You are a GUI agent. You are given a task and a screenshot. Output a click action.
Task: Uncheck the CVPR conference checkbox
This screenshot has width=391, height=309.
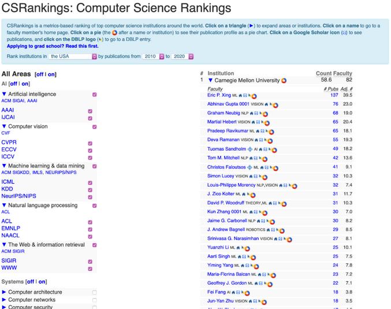[90, 143]
